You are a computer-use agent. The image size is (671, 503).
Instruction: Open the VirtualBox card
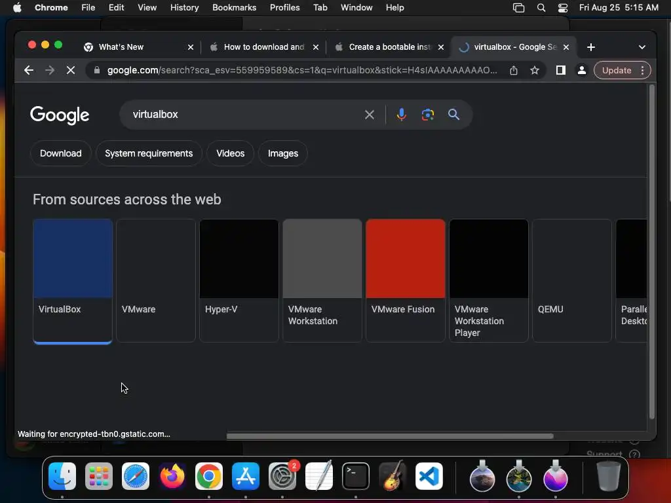pyautogui.click(x=73, y=280)
